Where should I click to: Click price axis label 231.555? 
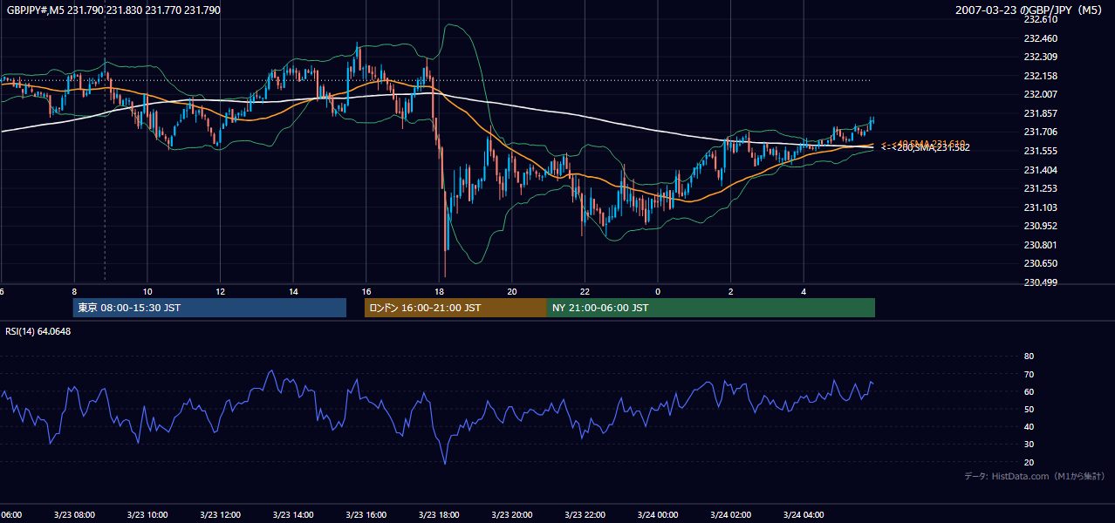click(1040, 151)
